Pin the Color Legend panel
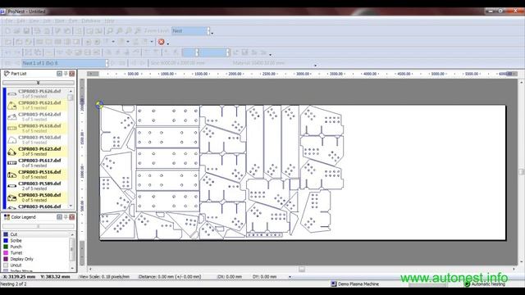The width and height of the screenshot is (525, 295). click(x=66, y=217)
